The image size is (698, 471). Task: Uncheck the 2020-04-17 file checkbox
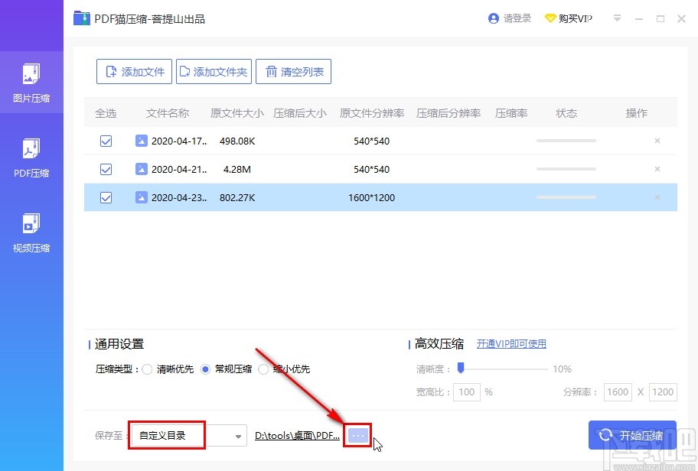click(106, 141)
